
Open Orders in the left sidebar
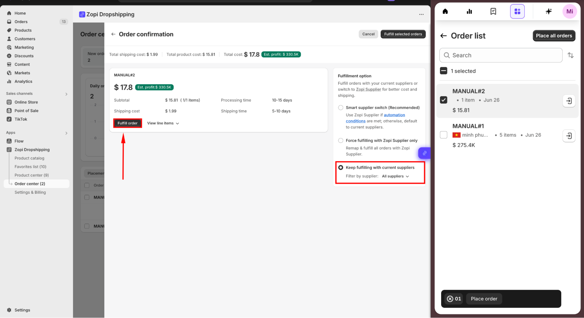click(x=21, y=22)
